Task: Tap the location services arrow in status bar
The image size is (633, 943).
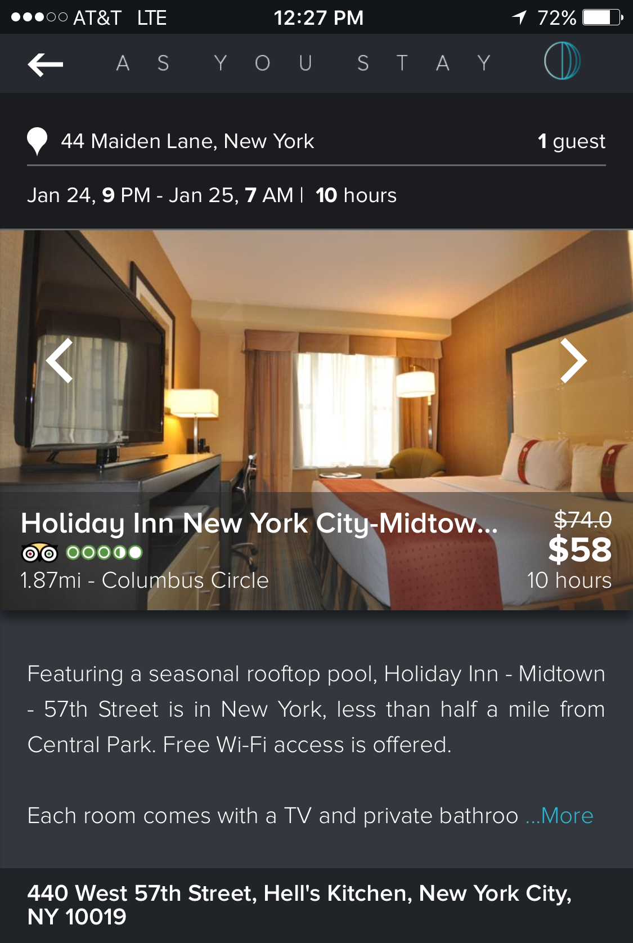Action: [x=520, y=17]
